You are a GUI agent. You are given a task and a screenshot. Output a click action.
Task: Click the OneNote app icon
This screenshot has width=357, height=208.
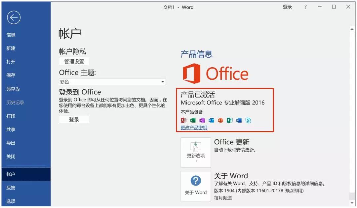(202, 120)
